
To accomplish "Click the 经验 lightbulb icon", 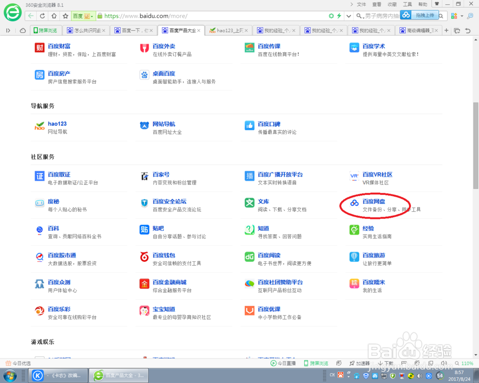I will (x=354, y=230).
